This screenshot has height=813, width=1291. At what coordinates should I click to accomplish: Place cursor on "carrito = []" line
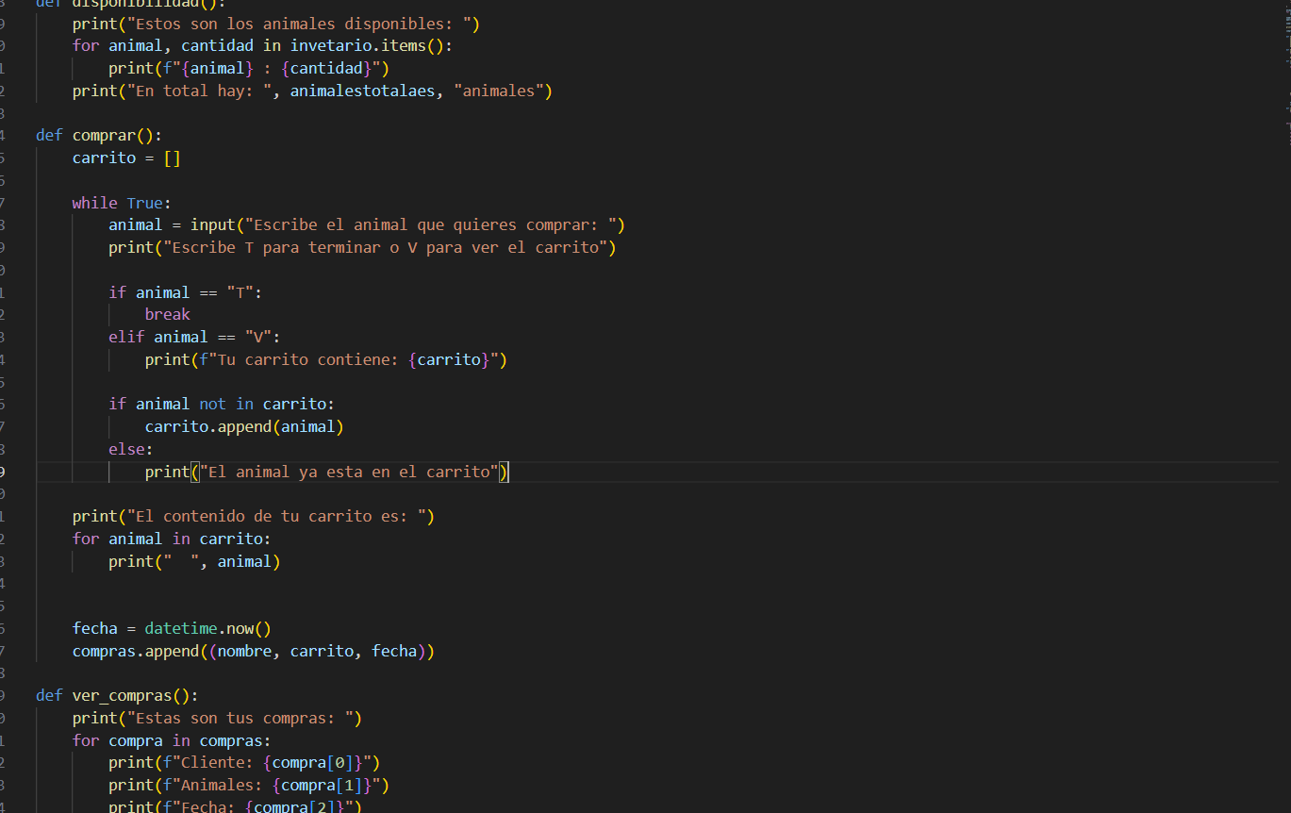(126, 158)
